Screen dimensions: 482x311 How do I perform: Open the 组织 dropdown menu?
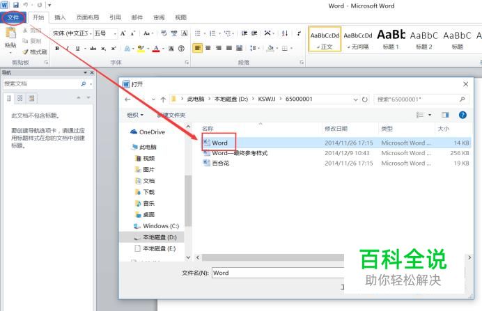point(135,115)
